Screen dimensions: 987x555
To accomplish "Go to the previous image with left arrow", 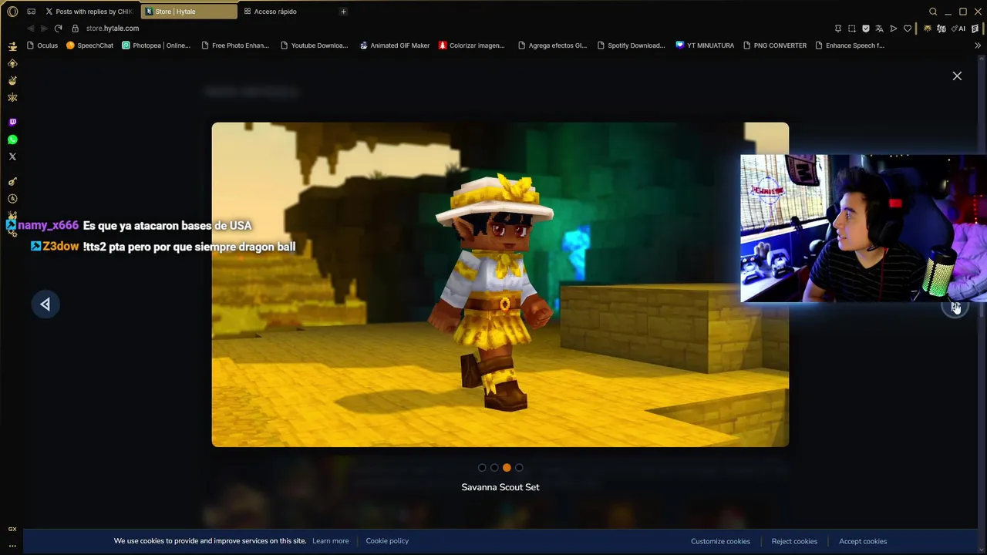I will tap(45, 304).
